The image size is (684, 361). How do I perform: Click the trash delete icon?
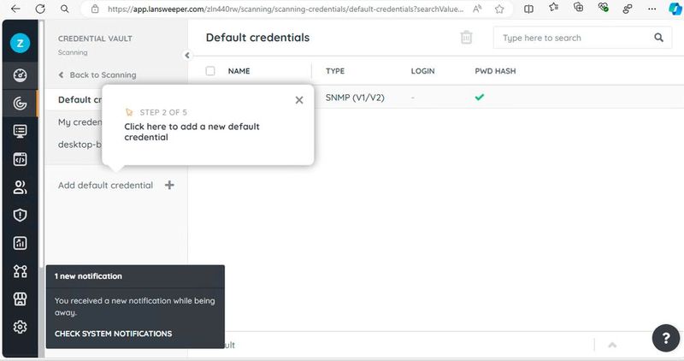coord(466,38)
